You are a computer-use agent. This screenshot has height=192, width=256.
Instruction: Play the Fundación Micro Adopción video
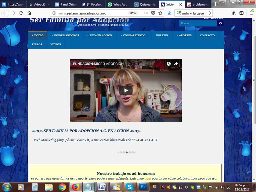pyautogui.click(x=126, y=90)
